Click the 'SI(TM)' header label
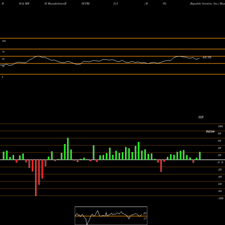This screenshot has height=225, width=225. pos(85,4)
